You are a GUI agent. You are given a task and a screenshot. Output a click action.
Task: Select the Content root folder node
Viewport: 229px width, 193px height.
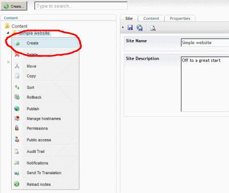(19, 26)
